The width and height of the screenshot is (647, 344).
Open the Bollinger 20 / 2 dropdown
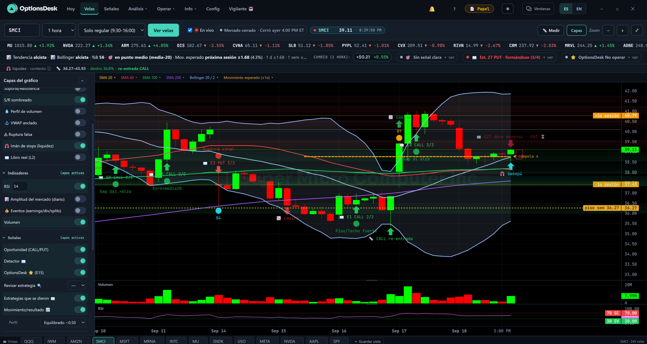coord(204,78)
